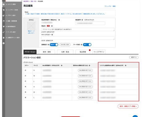Click SKU情報を取り込む for 赤 S row
Viewport: 142px width, 117px height.
(85, 71)
